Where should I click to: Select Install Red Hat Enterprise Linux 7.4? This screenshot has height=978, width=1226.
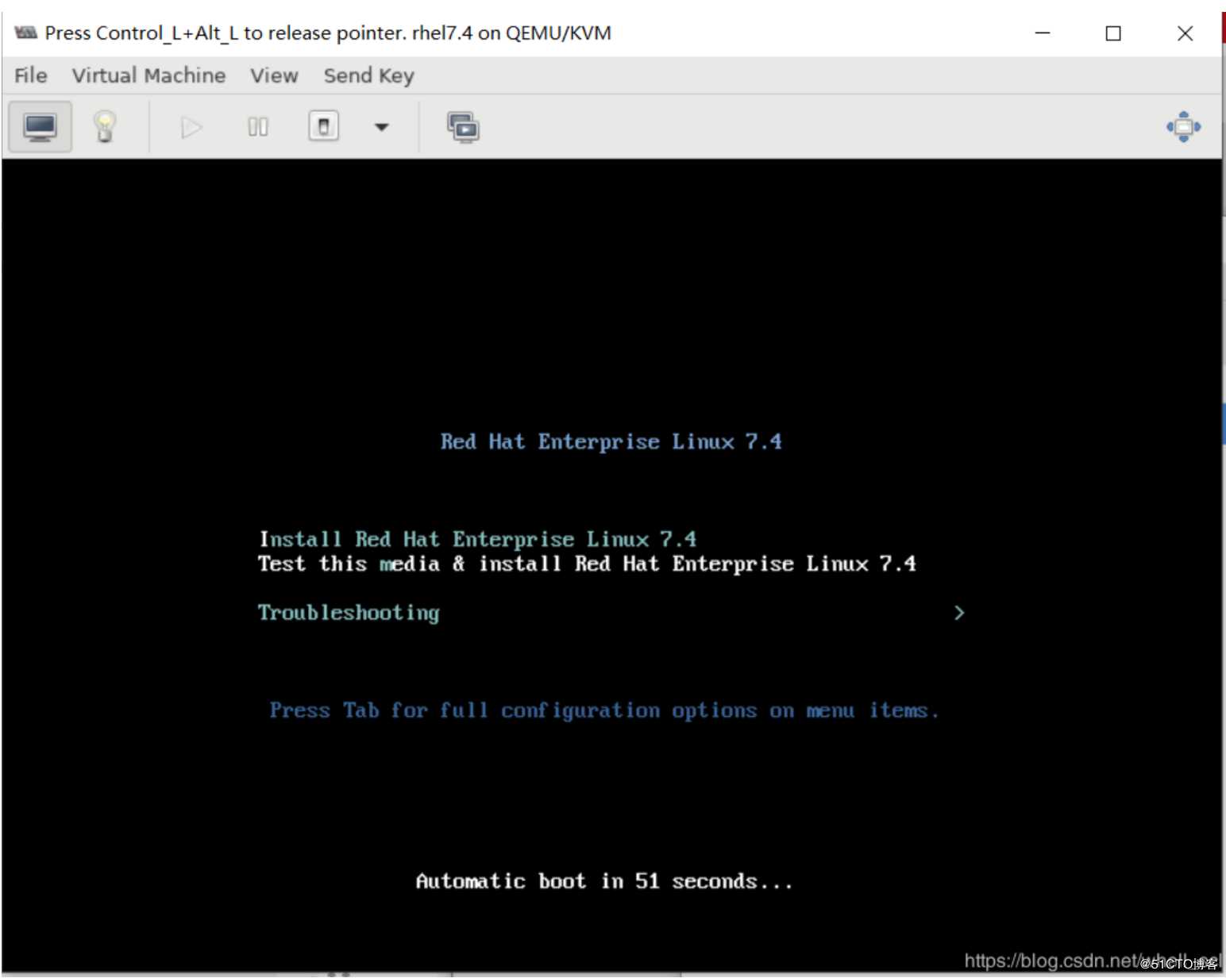coord(478,540)
